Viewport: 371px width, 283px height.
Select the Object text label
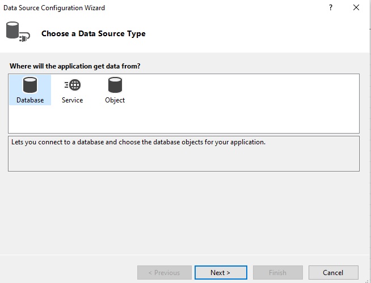coord(115,100)
